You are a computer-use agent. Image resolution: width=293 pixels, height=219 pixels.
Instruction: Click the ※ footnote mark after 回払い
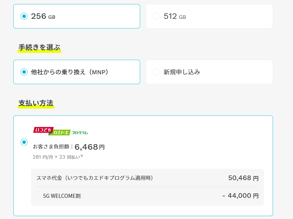click(x=82, y=156)
